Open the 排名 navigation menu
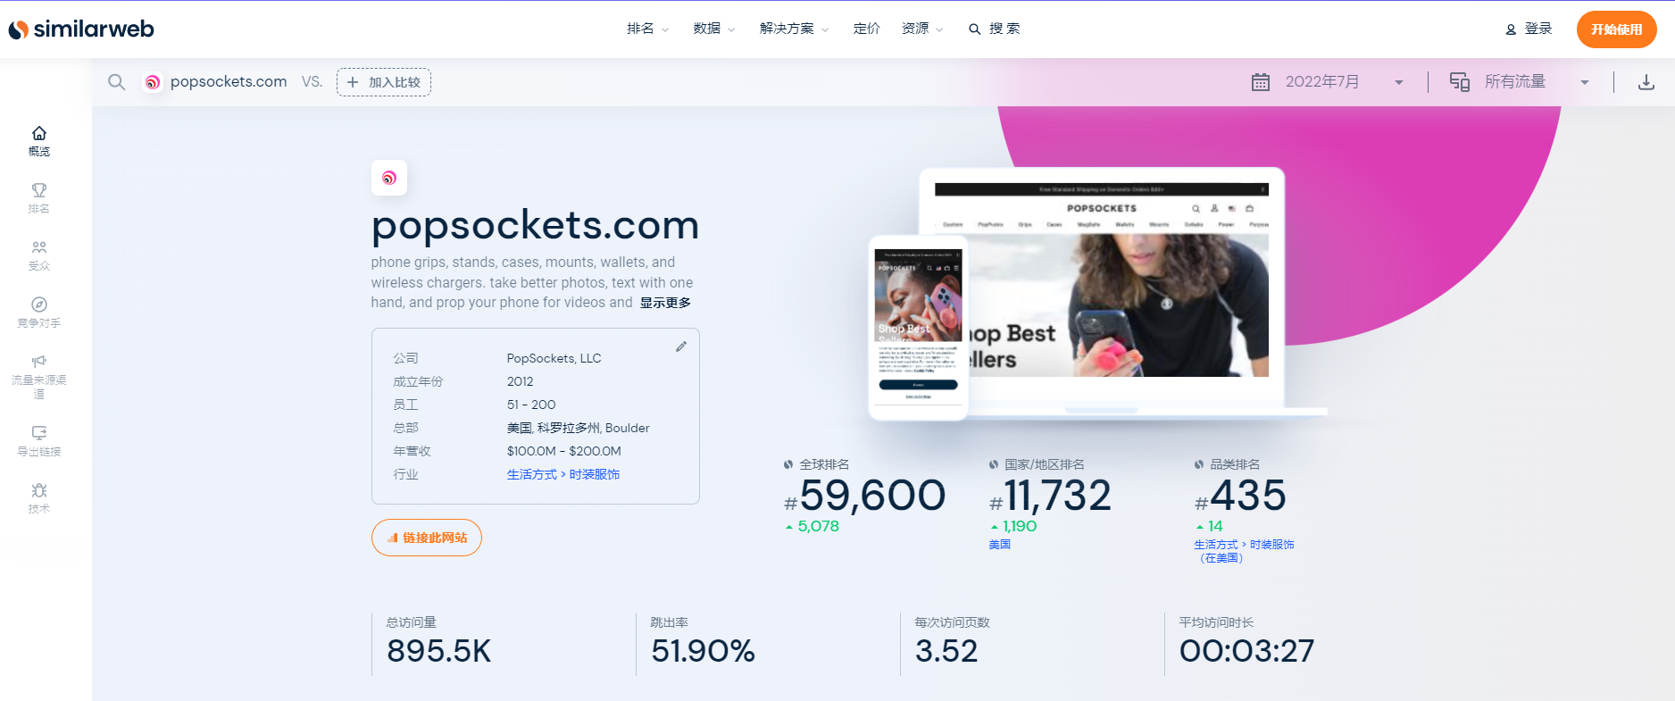The height and width of the screenshot is (701, 1675). (647, 29)
